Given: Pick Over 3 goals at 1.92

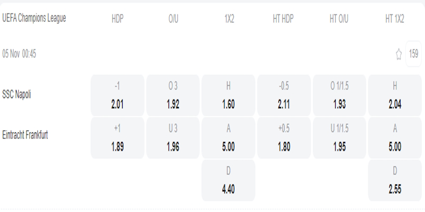Looking at the screenshot, I should click(x=173, y=95).
